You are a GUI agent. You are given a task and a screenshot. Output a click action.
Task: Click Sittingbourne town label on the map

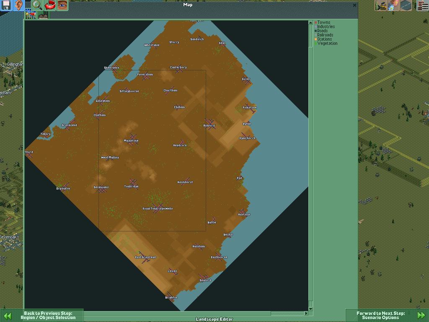pos(129,91)
